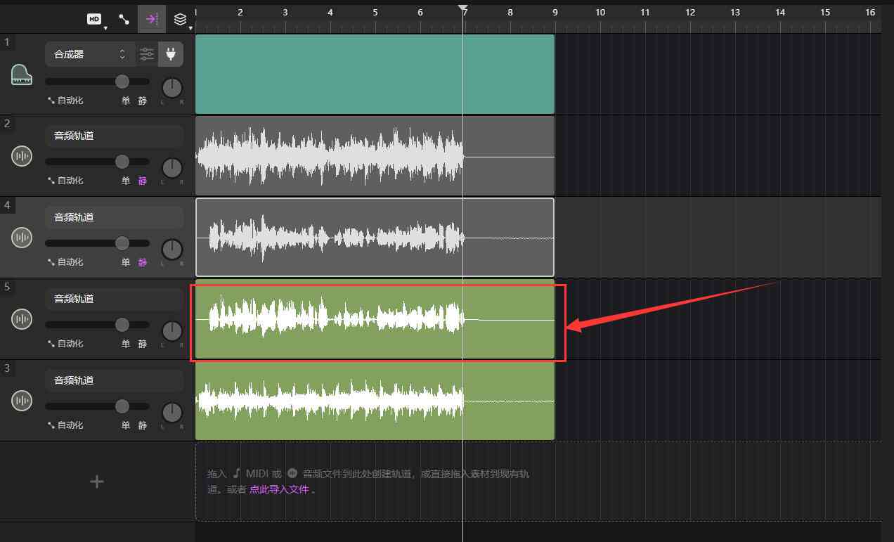Click the waveform icon on track 4
The height and width of the screenshot is (542, 894).
pos(22,238)
